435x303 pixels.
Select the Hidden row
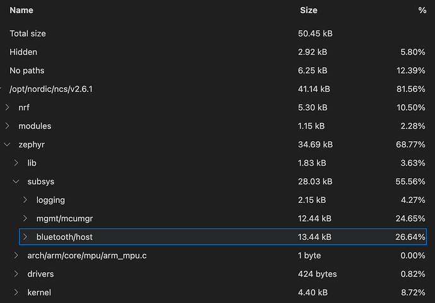coord(217,52)
